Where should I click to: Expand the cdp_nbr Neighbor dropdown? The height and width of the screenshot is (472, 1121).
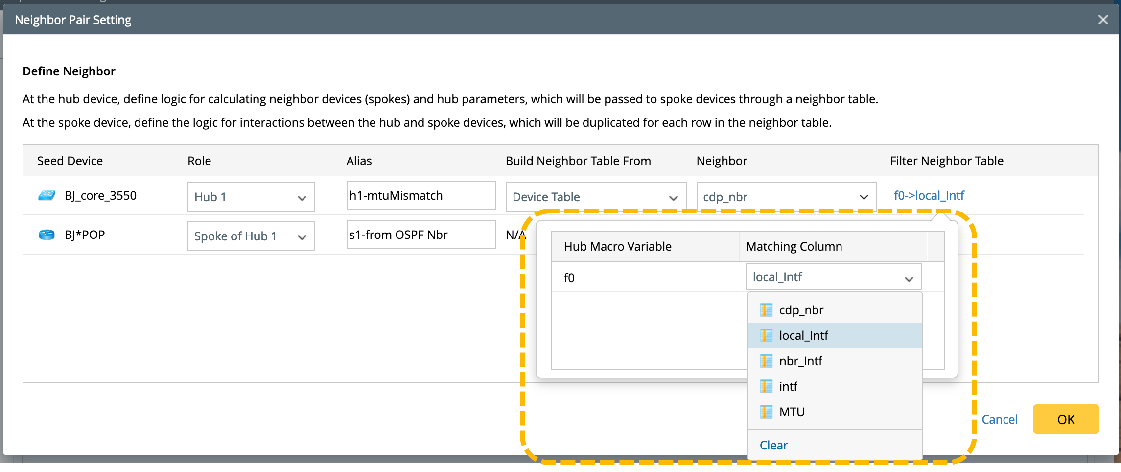pyautogui.click(x=786, y=197)
